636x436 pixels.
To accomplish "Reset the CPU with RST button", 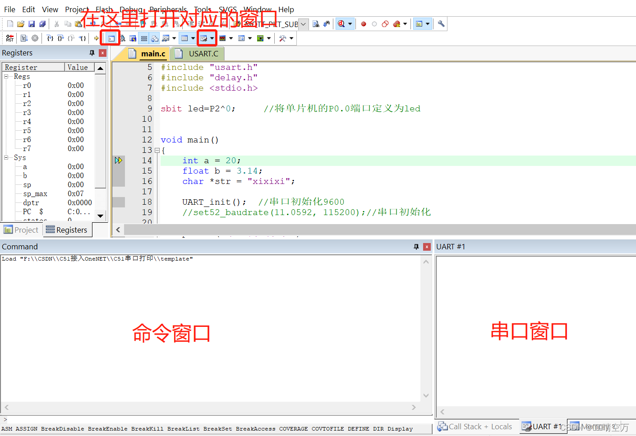I will point(10,38).
